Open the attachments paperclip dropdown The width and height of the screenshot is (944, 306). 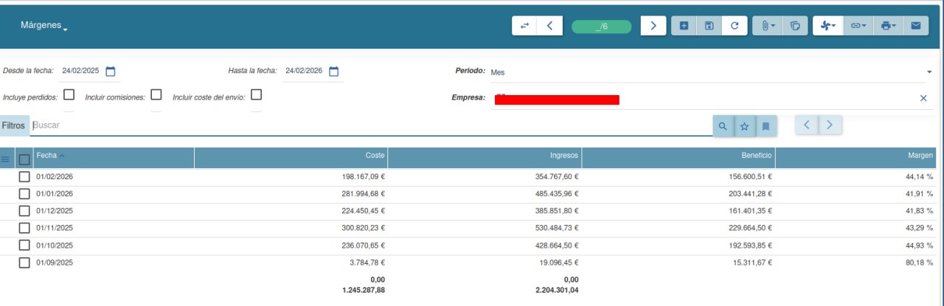pyautogui.click(x=768, y=26)
